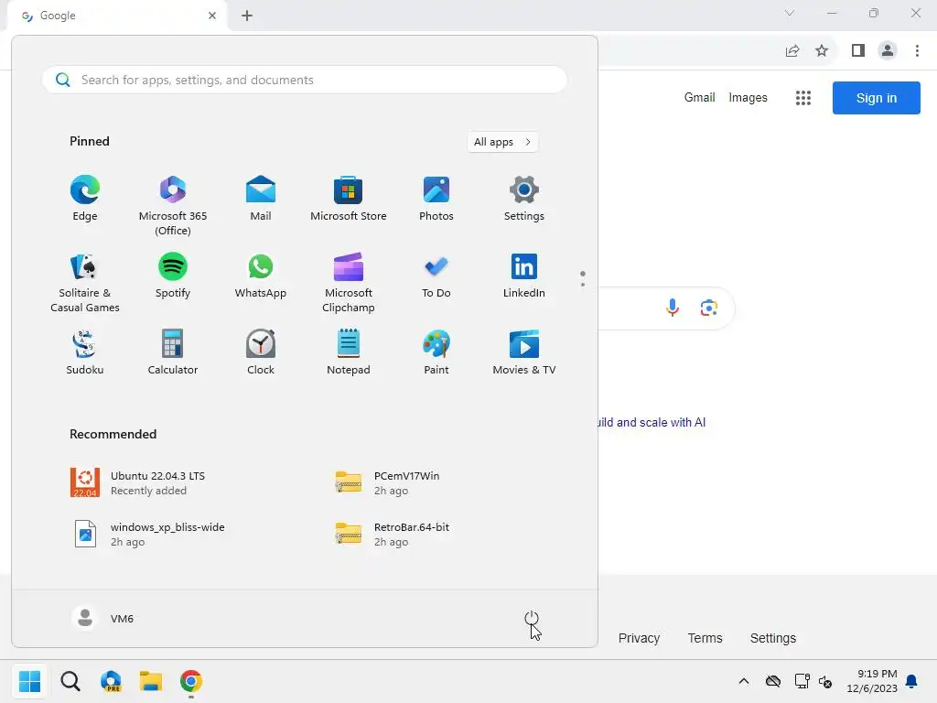The height and width of the screenshot is (703, 937).
Task: Launch Notepad
Action: click(x=349, y=352)
